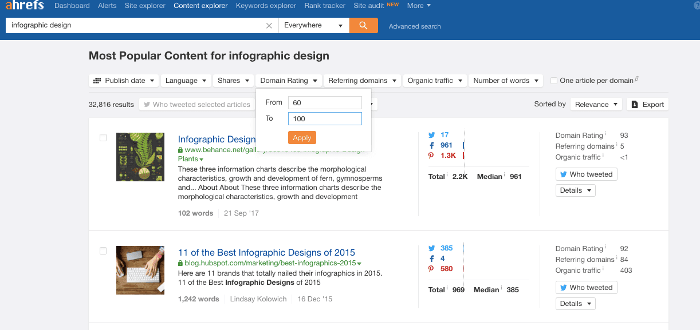Open the Language filter dropdown
This screenshot has width=700, height=330.
pyautogui.click(x=186, y=81)
